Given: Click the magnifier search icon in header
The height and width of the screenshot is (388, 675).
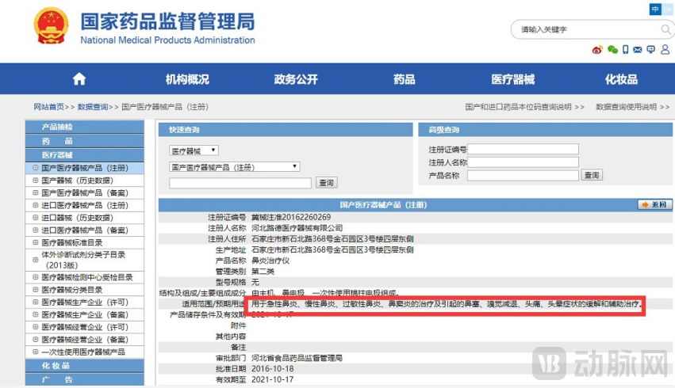Looking at the screenshot, I should tap(666, 29).
